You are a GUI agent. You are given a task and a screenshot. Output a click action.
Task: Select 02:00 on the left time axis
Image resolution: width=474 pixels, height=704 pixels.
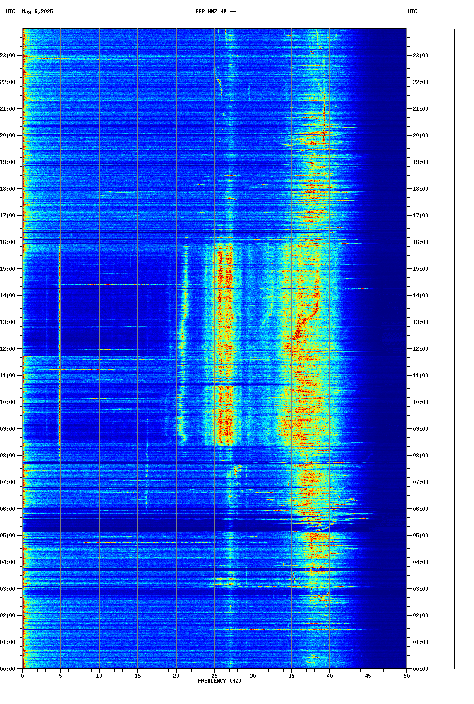pos(8,616)
